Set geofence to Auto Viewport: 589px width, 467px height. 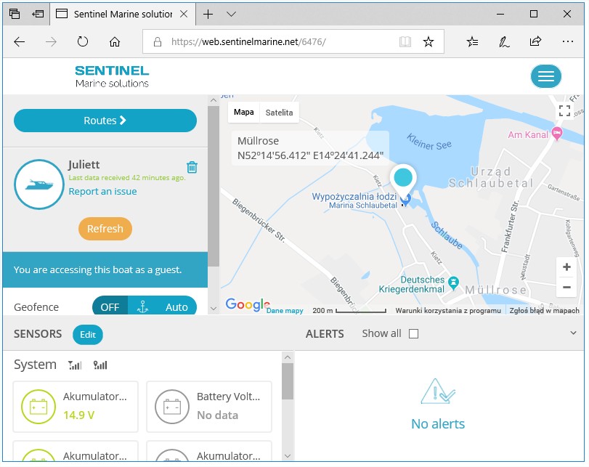pyautogui.click(x=176, y=306)
